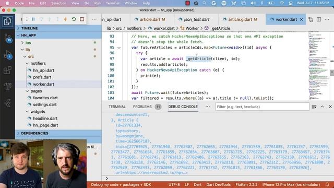The width and height of the screenshot is (334, 188).
Task: Open favorites.dart file
Action: 45,98
